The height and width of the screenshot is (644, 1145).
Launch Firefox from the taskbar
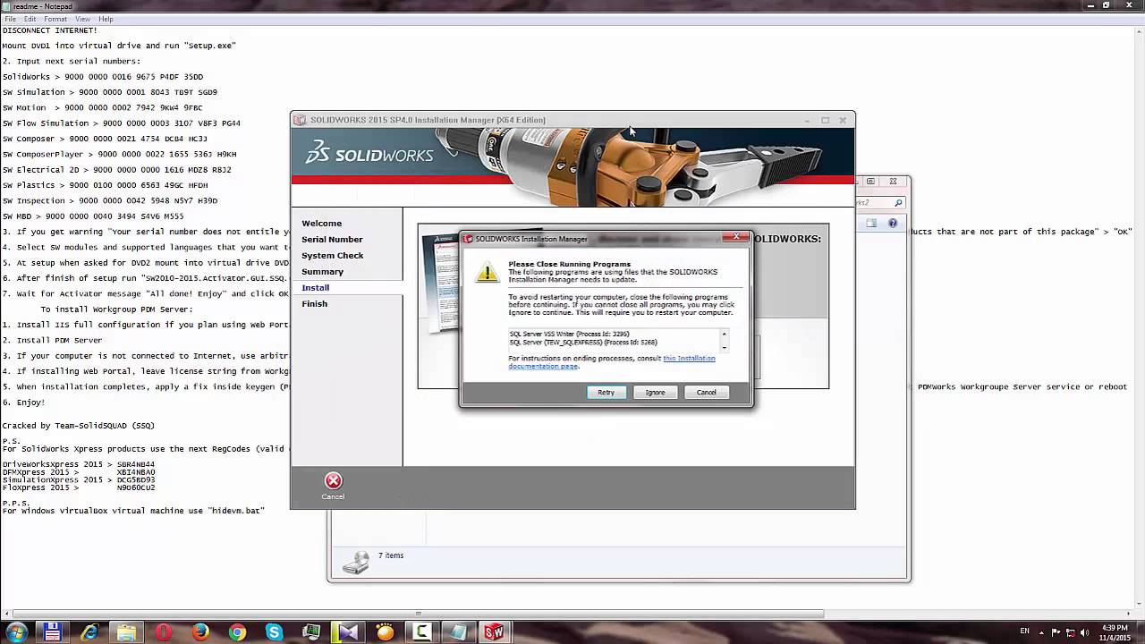pyautogui.click(x=200, y=632)
